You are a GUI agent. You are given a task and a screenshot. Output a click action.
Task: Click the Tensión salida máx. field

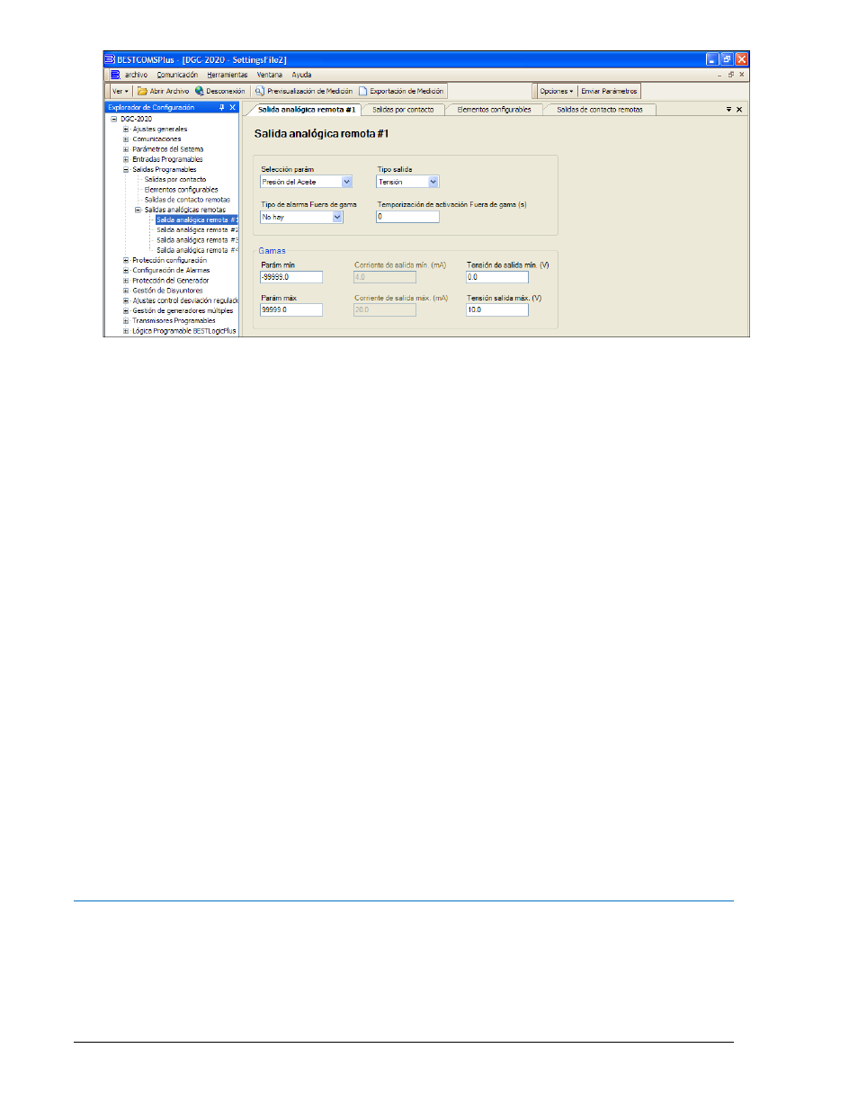pyautogui.click(x=497, y=309)
